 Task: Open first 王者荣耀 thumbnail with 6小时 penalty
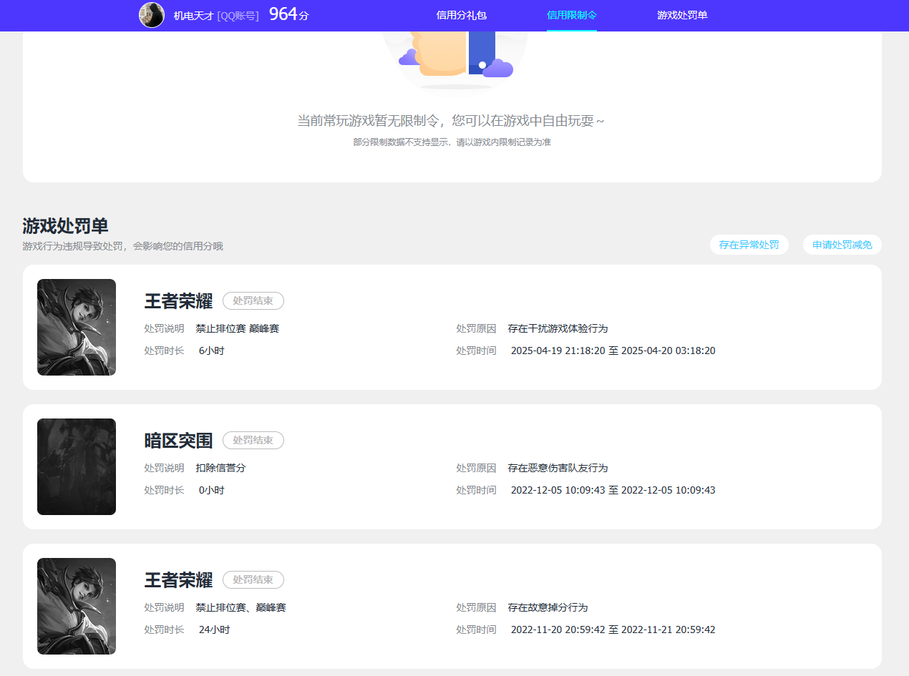click(x=77, y=327)
